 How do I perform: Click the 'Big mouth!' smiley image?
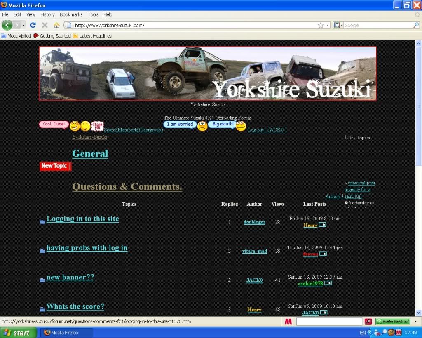point(222,124)
